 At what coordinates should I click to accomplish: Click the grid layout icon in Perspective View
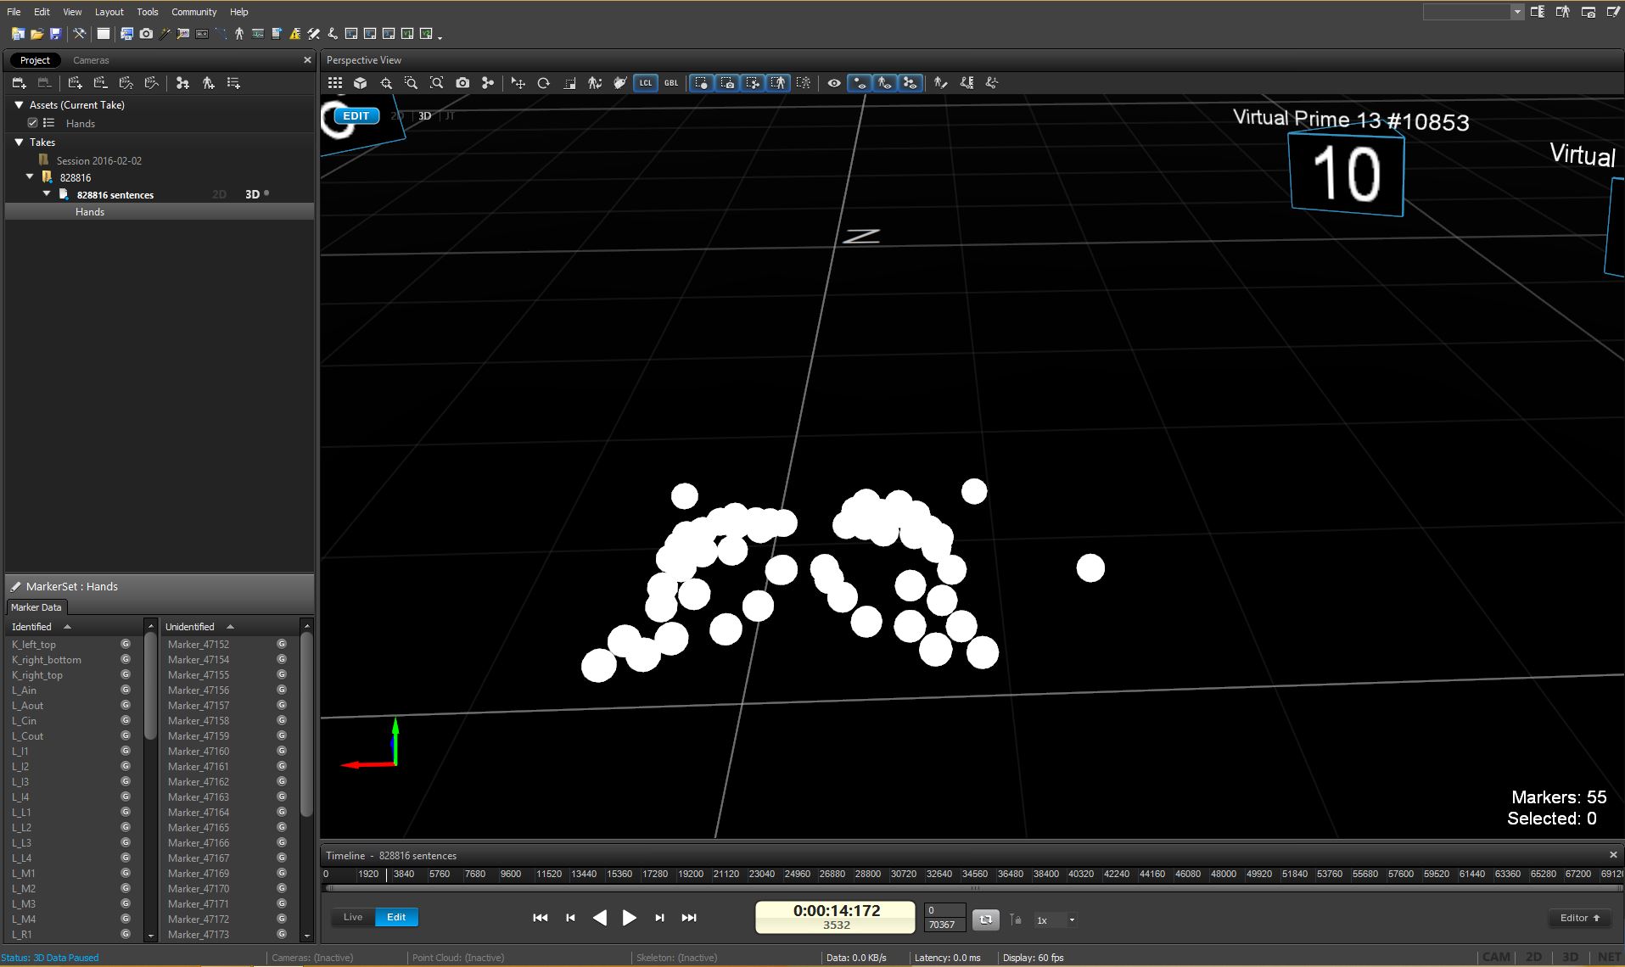click(x=335, y=83)
